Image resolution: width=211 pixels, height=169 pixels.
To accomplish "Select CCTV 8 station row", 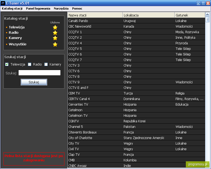I will coord(136,77).
